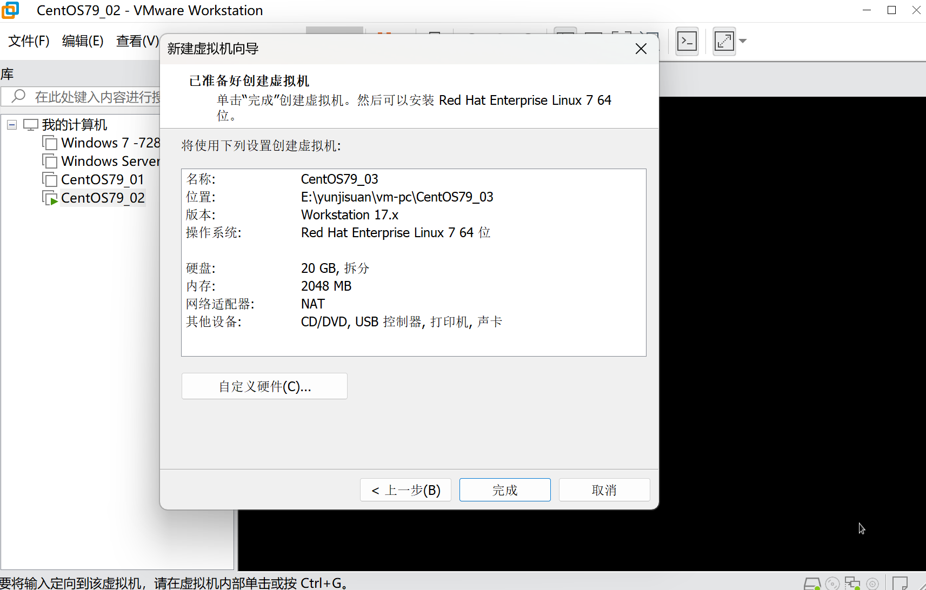Click the E:\yunjisuan\vm-pc\CentOS79_03 location value
Image resolution: width=926 pixels, height=590 pixels.
point(397,197)
